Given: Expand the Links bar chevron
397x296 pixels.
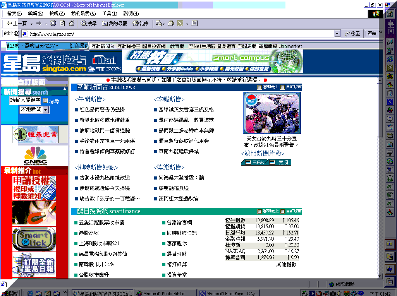Looking at the screenshot, I should click(x=380, y=33).
